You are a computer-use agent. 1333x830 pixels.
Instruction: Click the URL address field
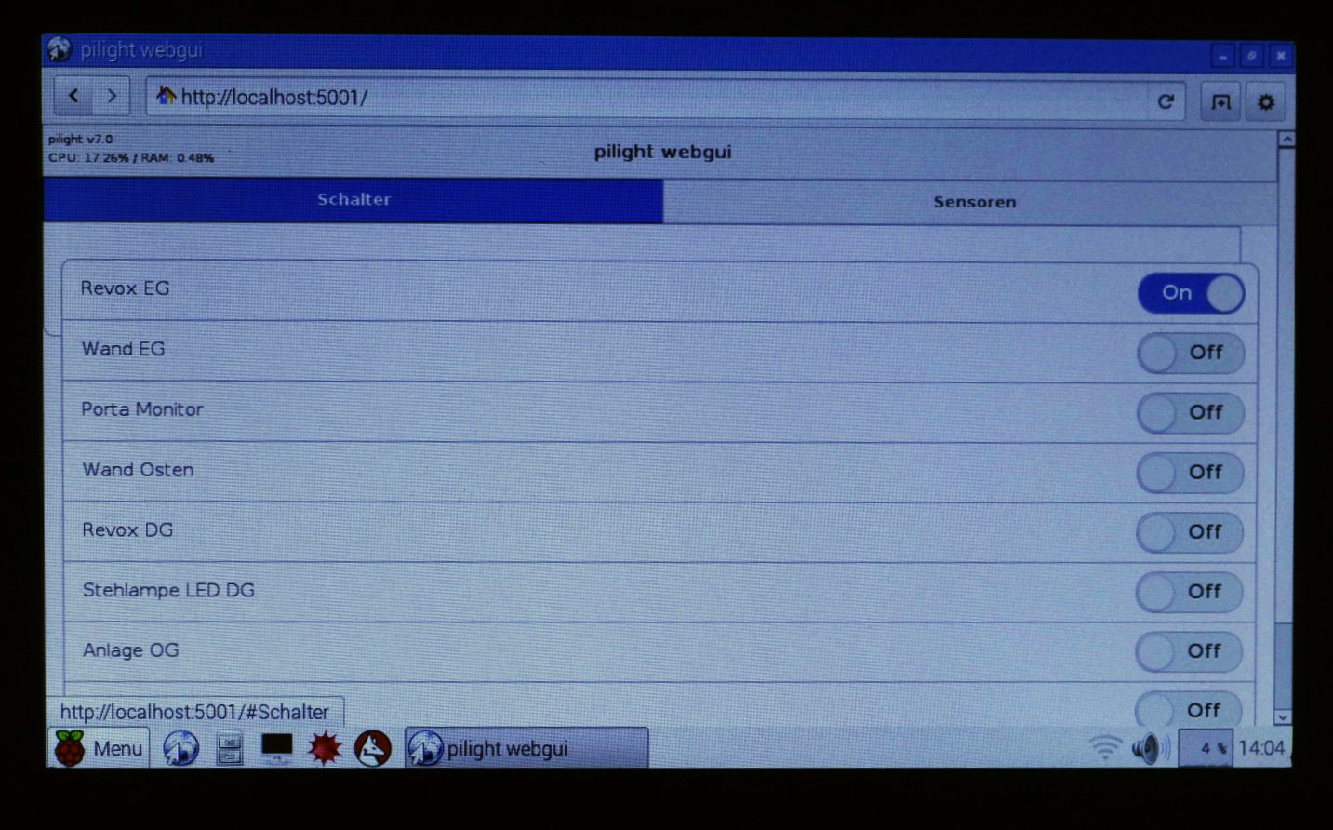(x=665, y=98)
